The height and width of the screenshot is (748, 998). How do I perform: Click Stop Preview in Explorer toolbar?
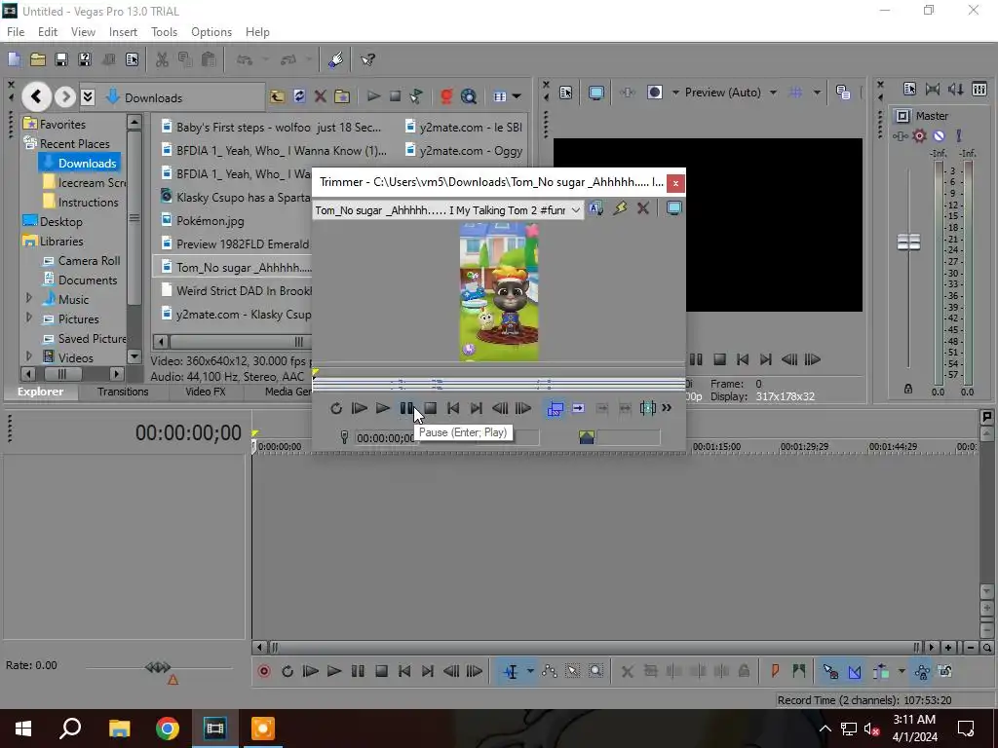(x=395, y=96)
